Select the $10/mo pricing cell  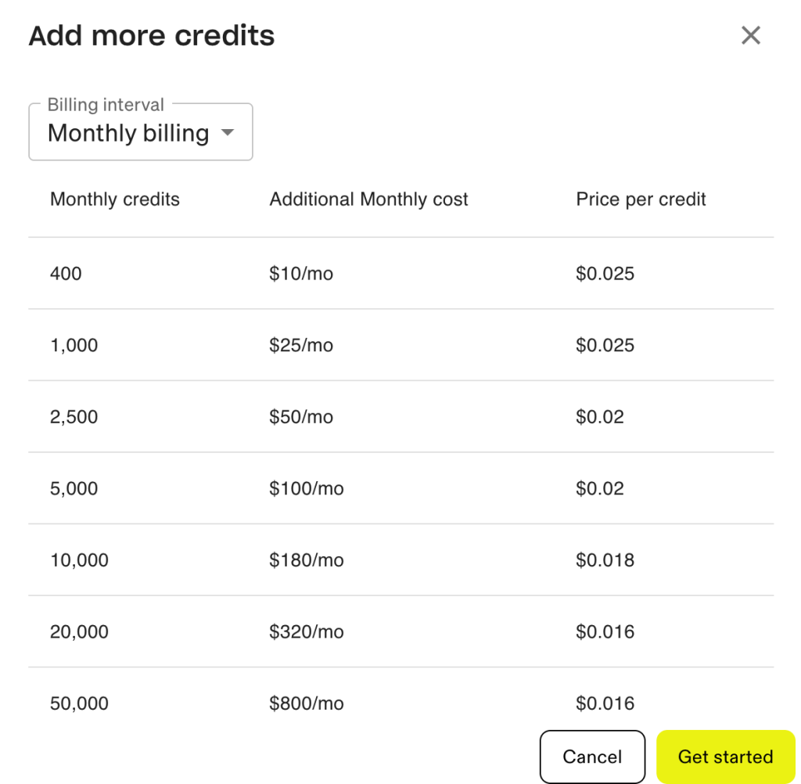pyautogui.click(x=301, y=273)
